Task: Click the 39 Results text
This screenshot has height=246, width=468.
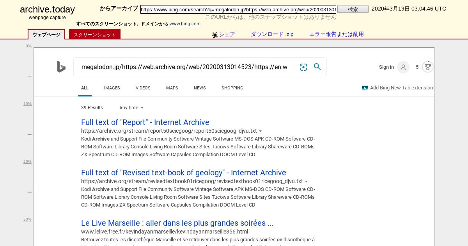Action: pyautogui.click(x=92, y=108)
